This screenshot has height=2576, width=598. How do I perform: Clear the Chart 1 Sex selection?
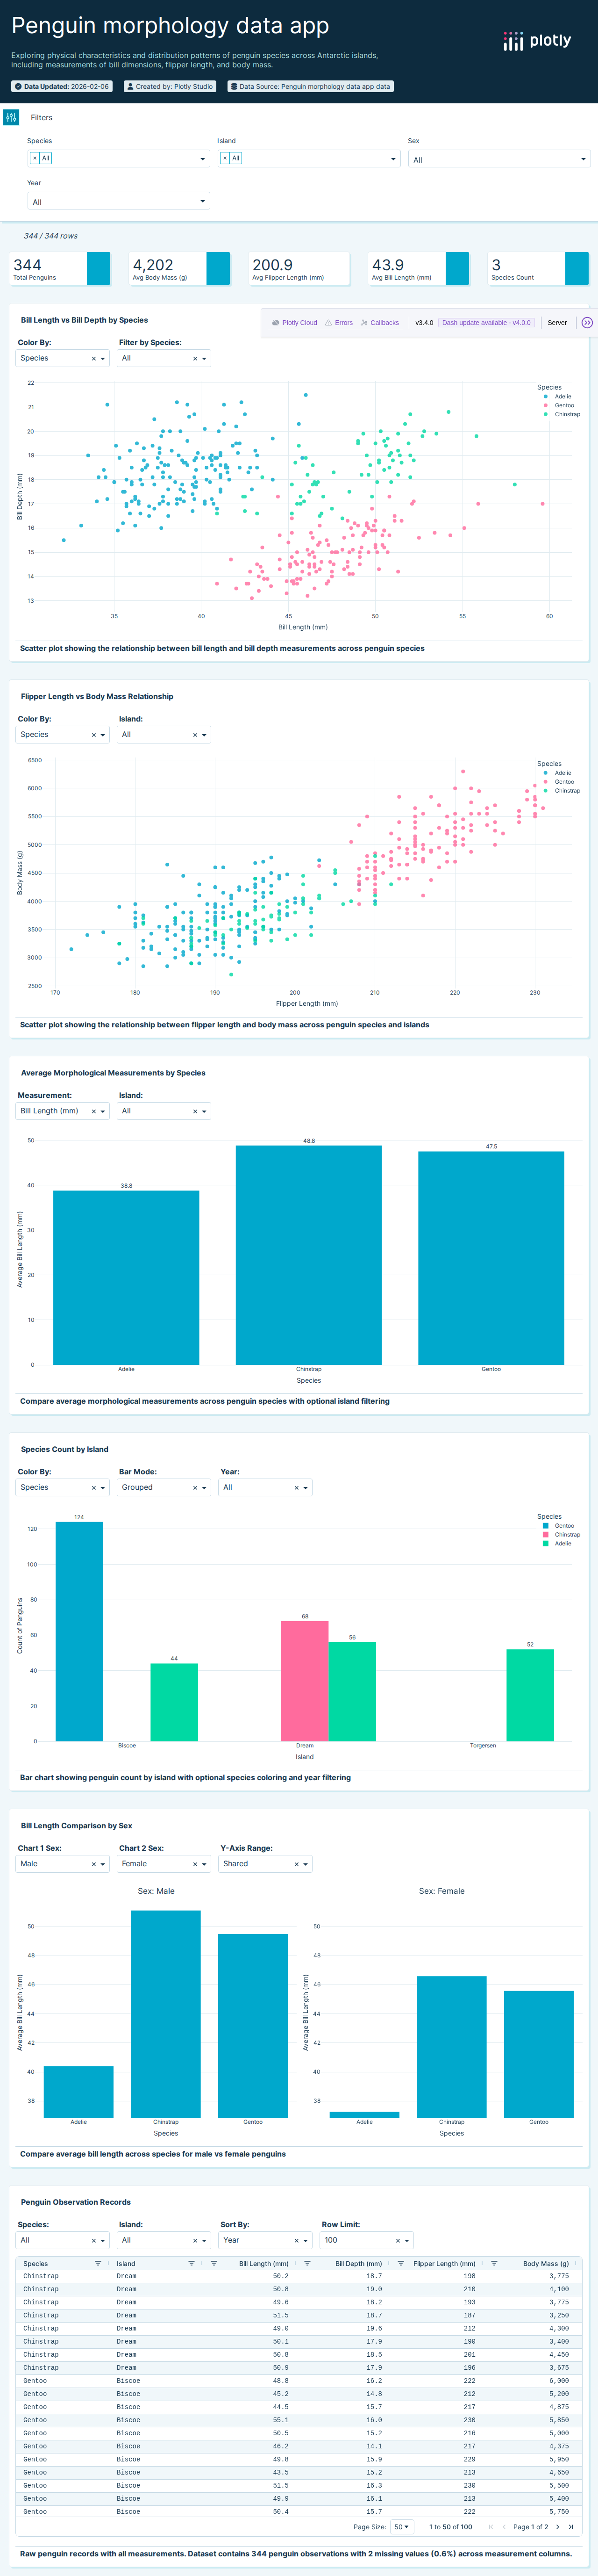click(94, 1864)
